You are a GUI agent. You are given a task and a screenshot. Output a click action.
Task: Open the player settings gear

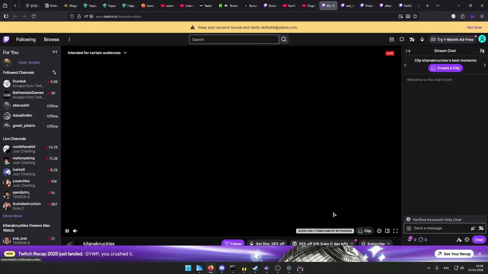(x=379, y=231)
